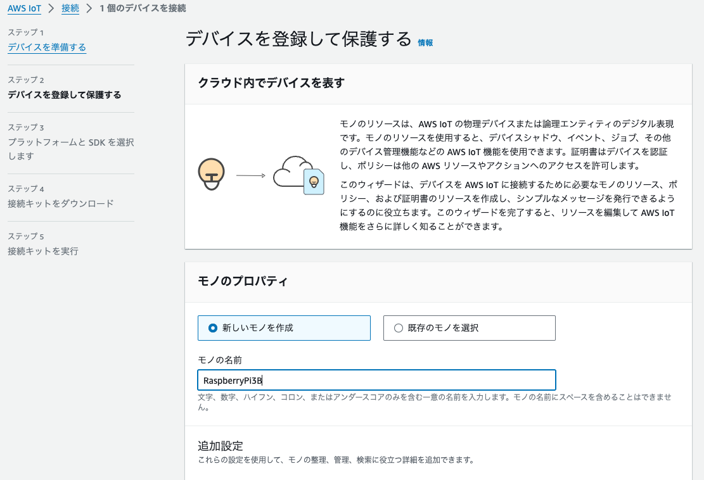Click the description starting これらの設定を使用して

[336, 460]
